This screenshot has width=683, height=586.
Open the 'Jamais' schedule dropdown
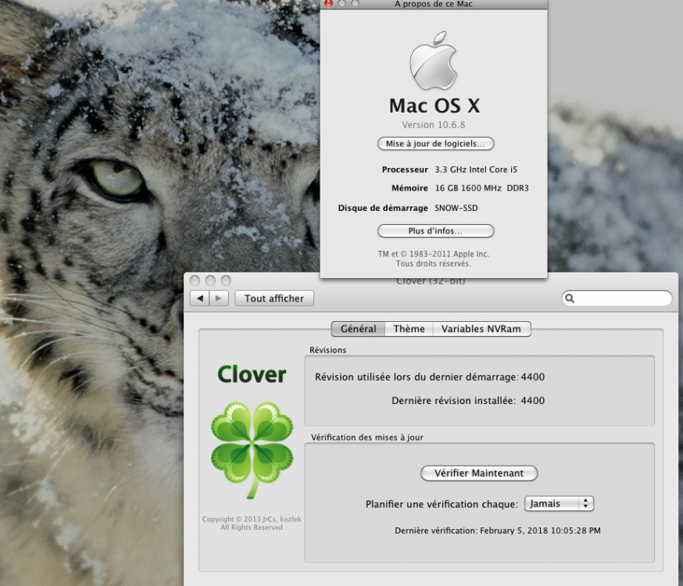(559, 504)
